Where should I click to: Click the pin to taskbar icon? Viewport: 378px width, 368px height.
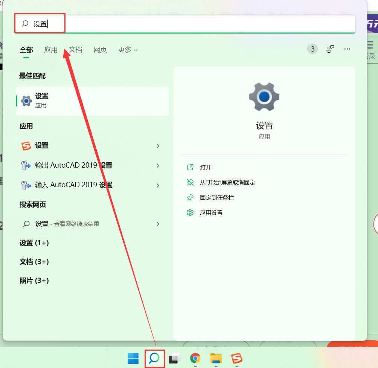pos(190,197)
